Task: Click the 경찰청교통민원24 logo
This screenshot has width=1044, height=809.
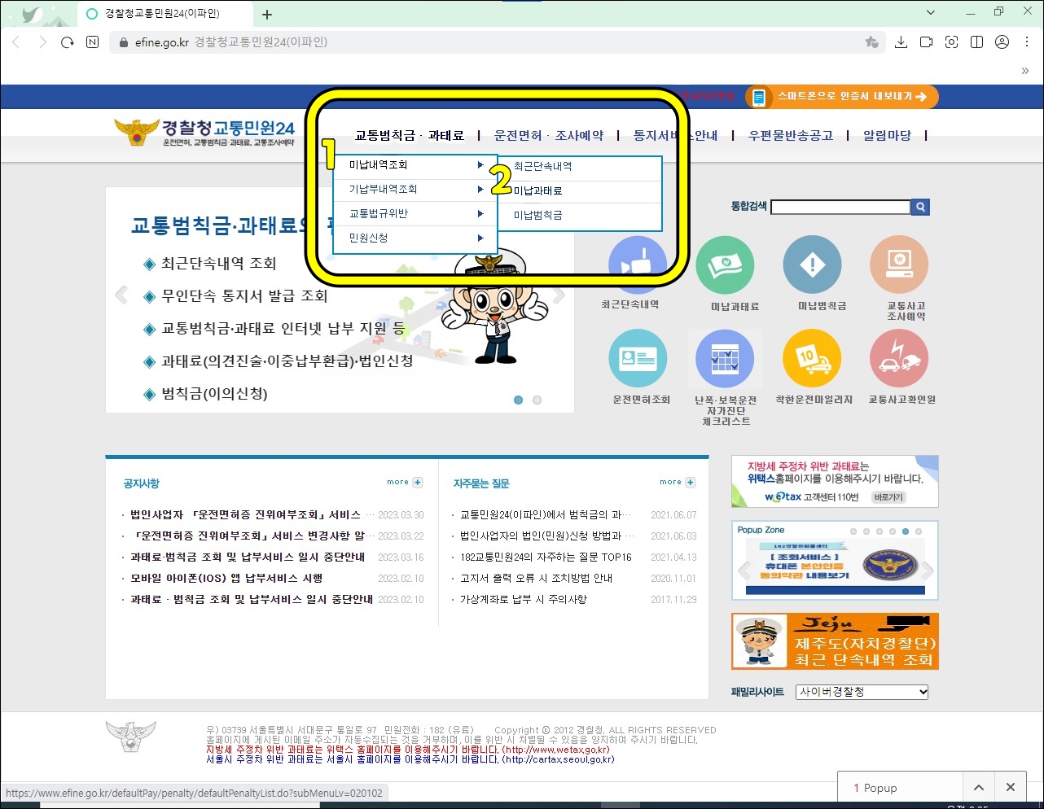Action: pos(204,133)
